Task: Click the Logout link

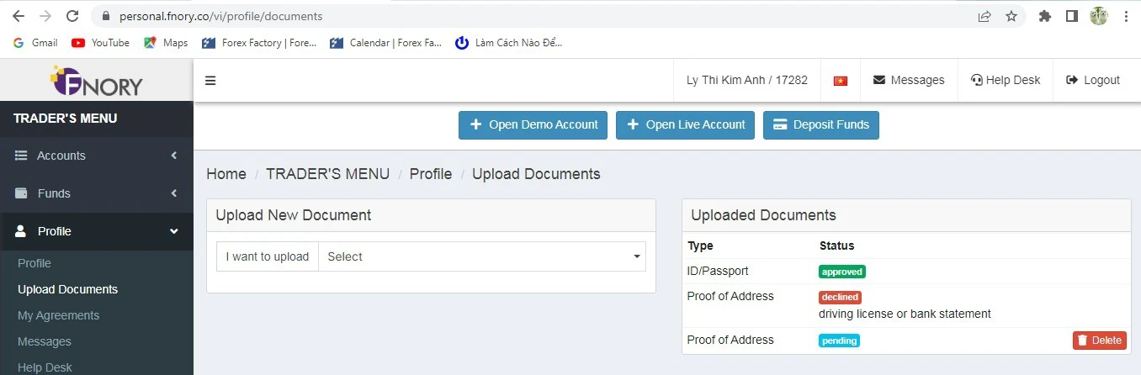Action: [x=1092, y=81]
